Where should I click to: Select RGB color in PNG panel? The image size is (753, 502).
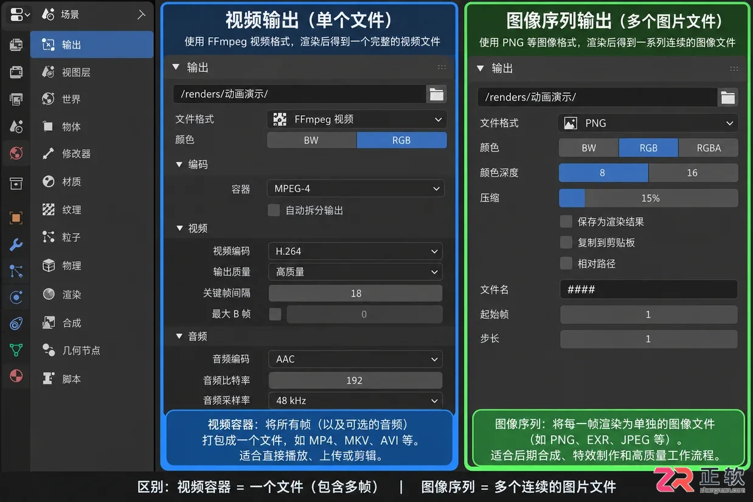pos(648,148)
